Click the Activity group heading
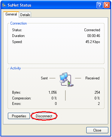 click(x=15, y=68)
